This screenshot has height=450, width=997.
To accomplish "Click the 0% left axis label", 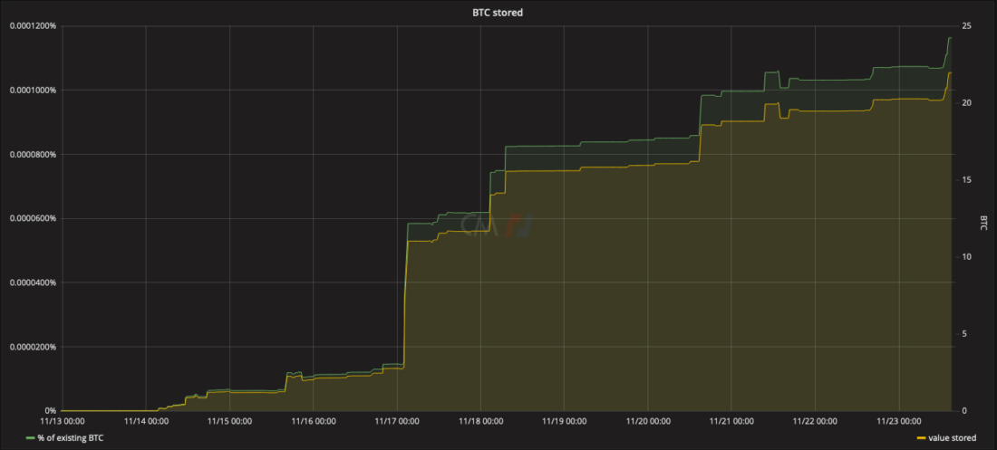I will point(49,411).
